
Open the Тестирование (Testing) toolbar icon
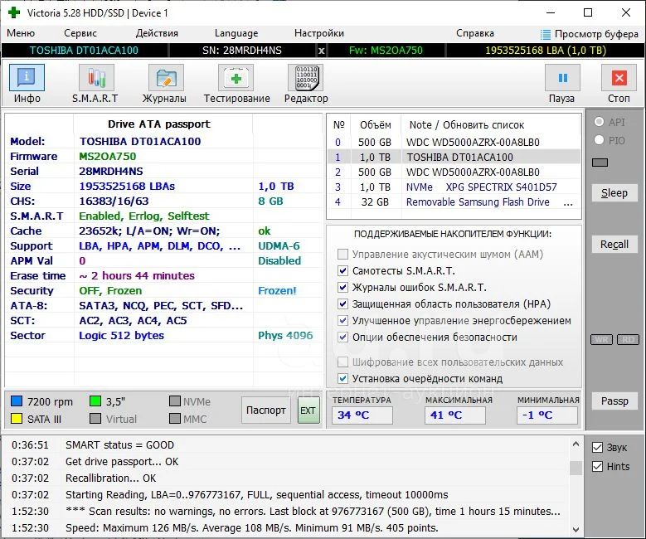tap(236, 78)
